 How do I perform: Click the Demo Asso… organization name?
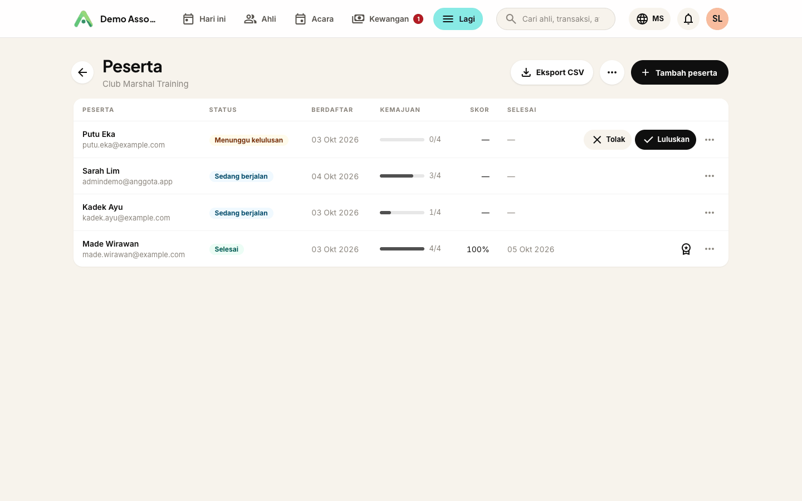click(128, 19)
